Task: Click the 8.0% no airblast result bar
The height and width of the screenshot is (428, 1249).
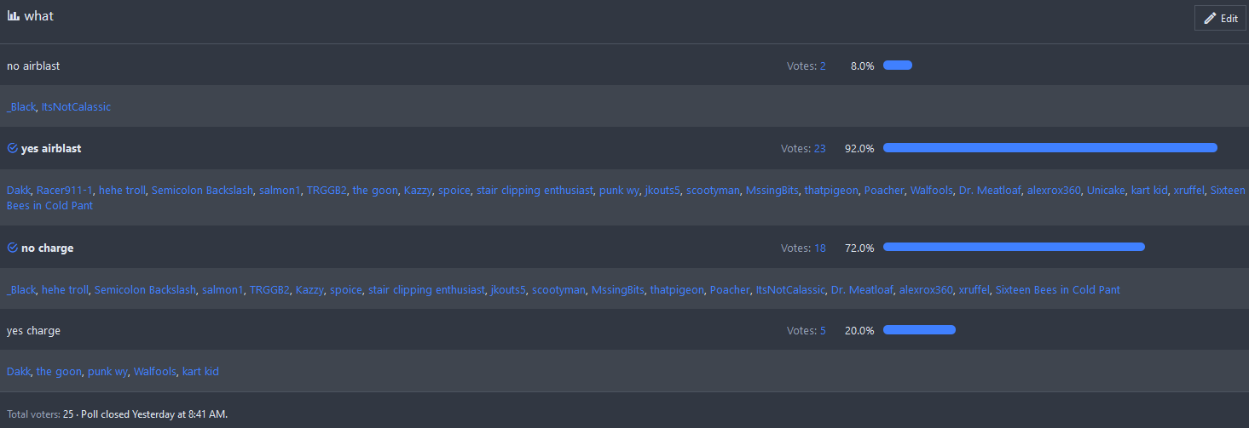Action: point(897,66)
